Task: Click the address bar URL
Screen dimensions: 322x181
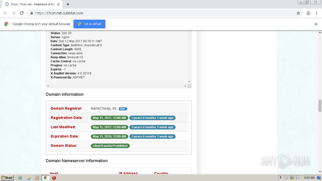Action: 59,13
